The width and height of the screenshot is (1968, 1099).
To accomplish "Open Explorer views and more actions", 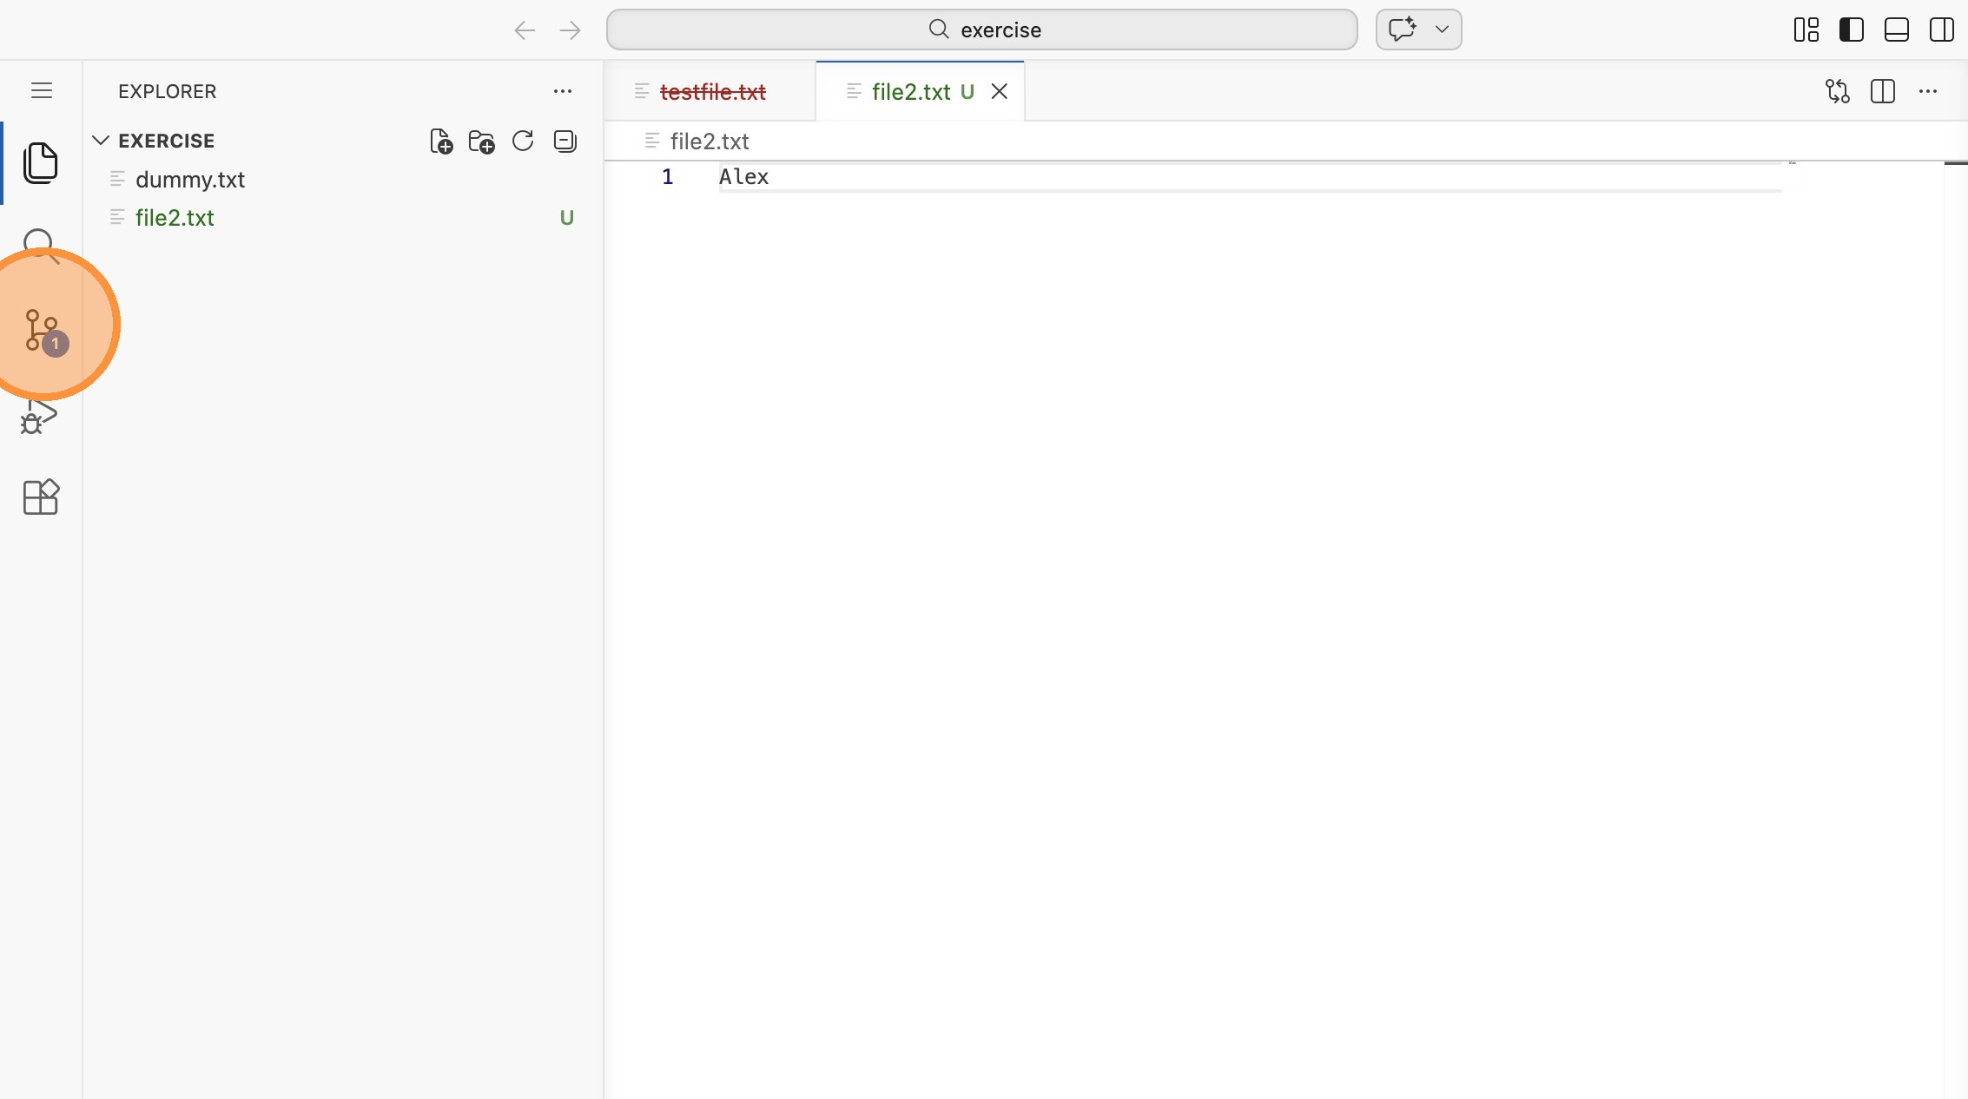I will coord(563,91).
